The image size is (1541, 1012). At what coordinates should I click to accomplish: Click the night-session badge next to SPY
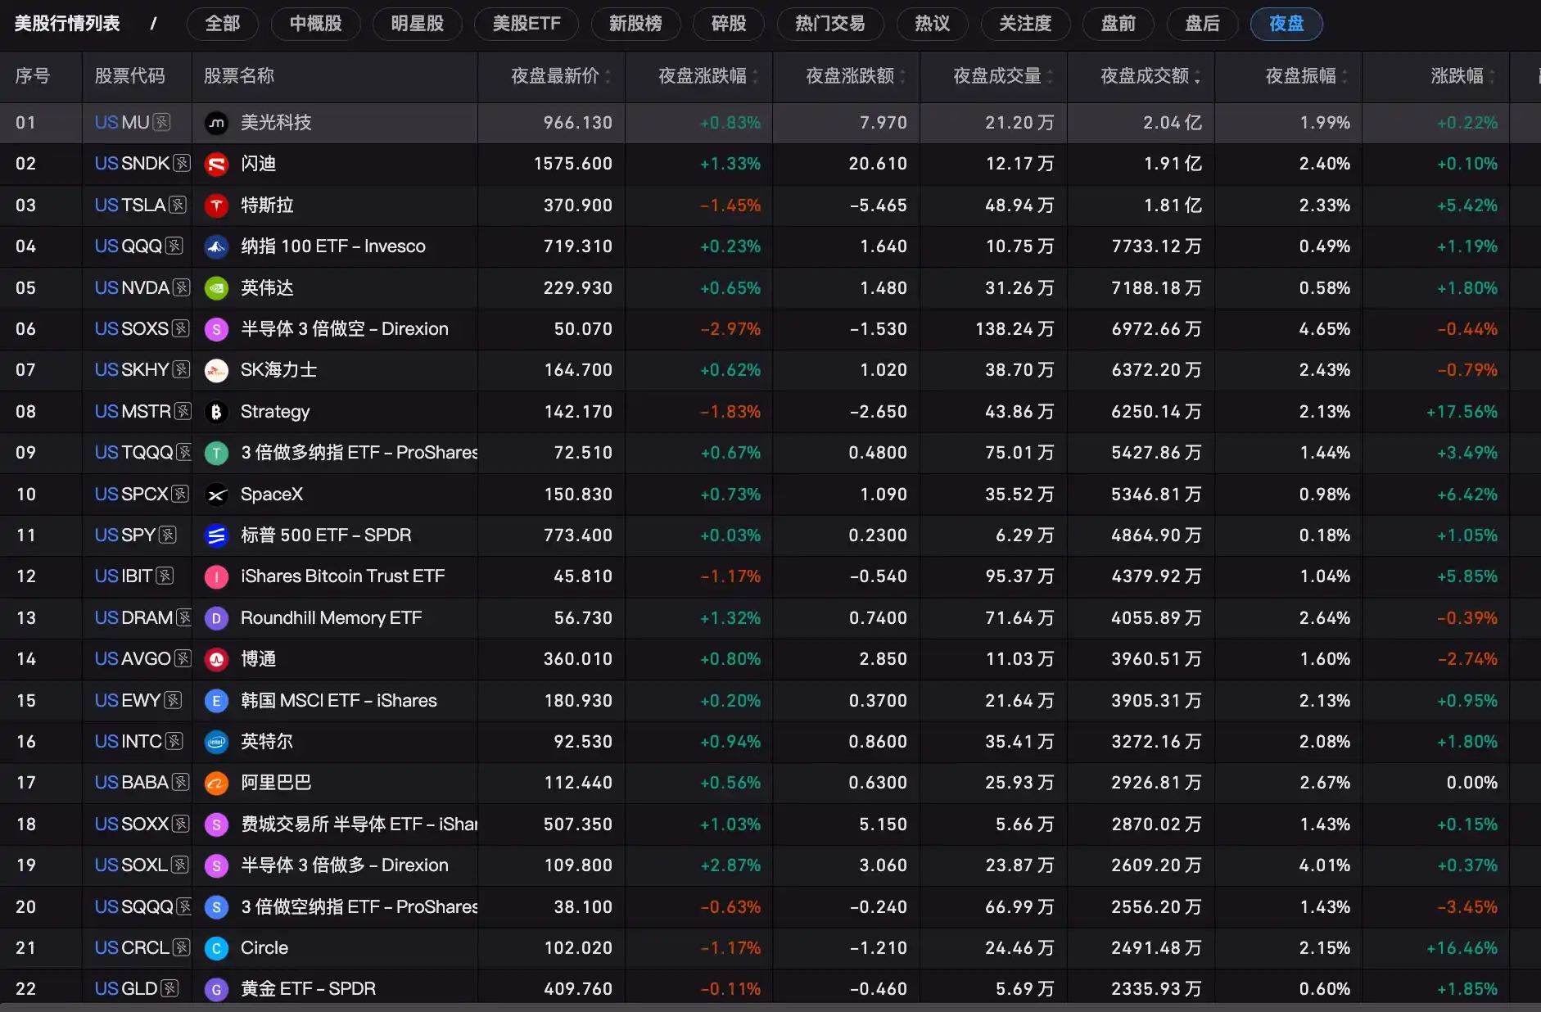[168, 535]
